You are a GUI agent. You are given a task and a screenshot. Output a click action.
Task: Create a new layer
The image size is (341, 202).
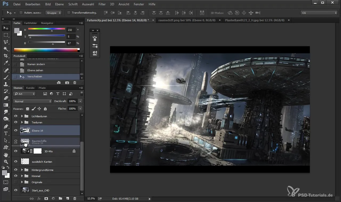click(68, 199)
